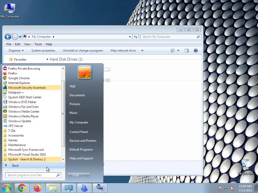Click the Explorer back navigation button
258x193 pixels.
8,37
